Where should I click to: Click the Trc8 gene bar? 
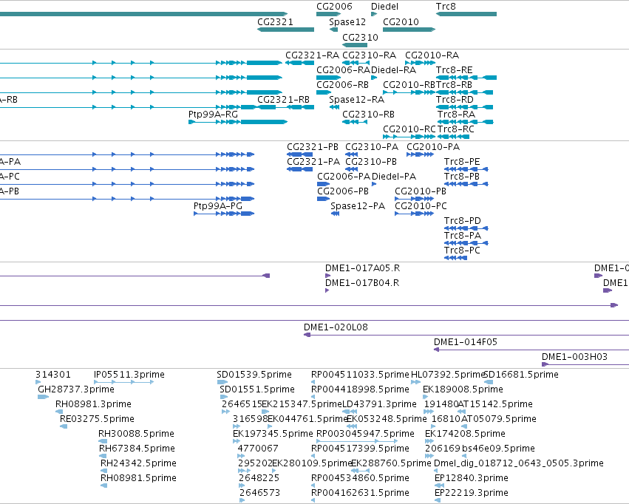click(x=466, y=14)
